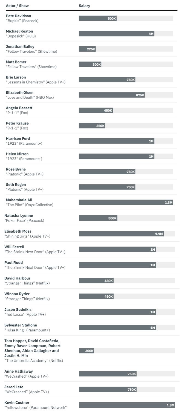Select the Harrison Ford name
Screen dimensions: 182x416
click(x=18, y=139)
